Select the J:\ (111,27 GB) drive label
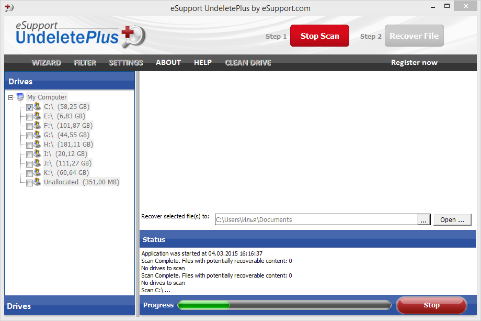 pyautogui.click(x=67, y=163)
